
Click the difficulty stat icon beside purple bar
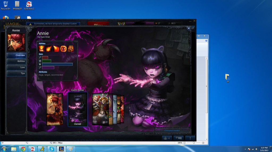[40, 67]
